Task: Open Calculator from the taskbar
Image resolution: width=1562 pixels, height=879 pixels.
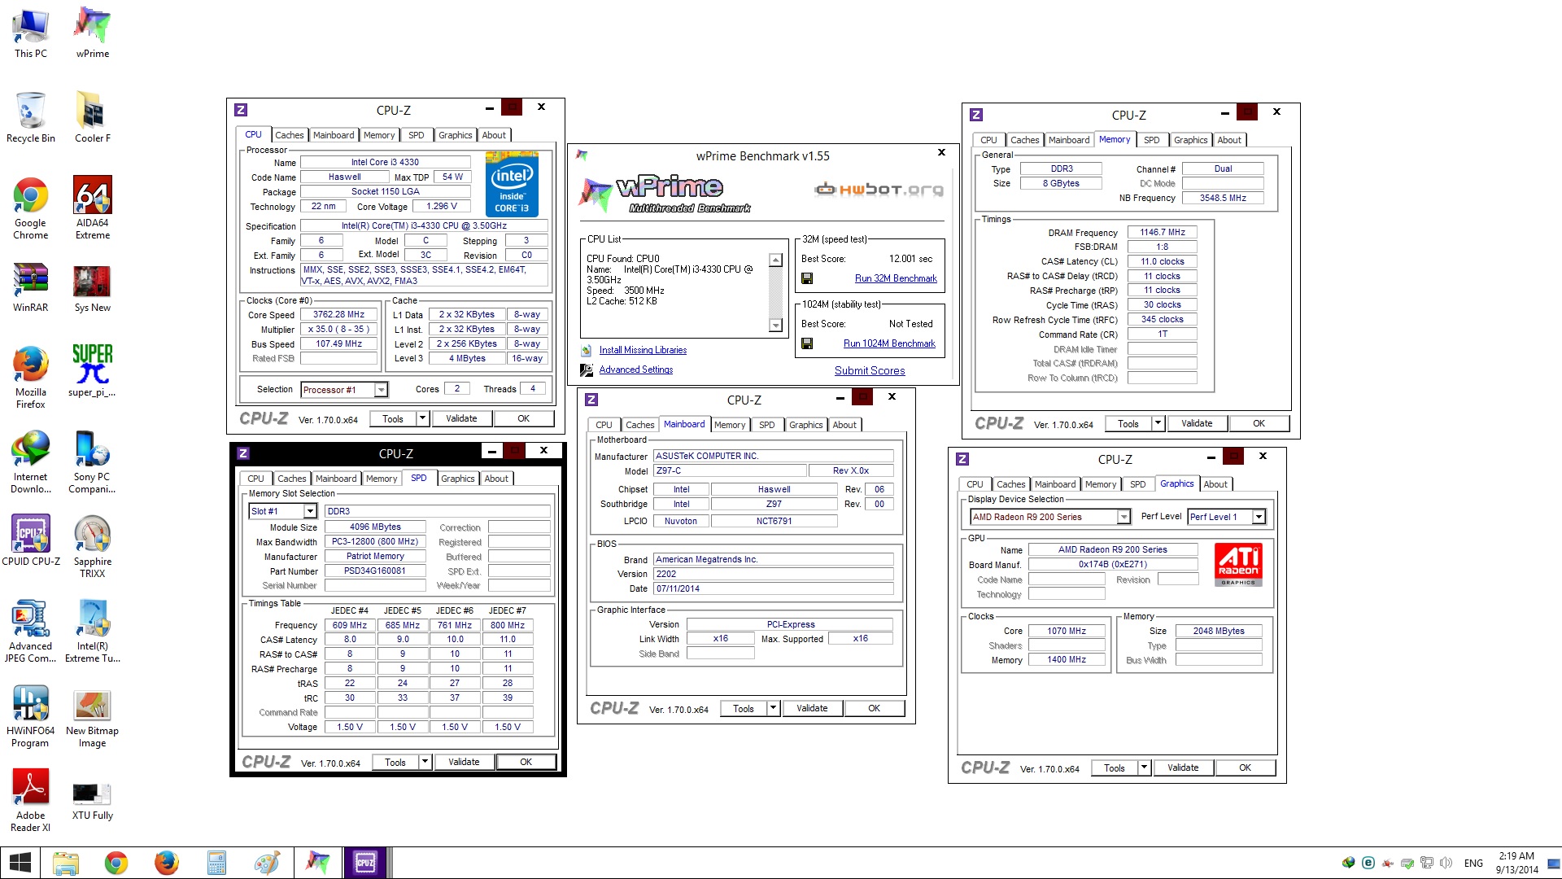Action: [x=216, y=863]
